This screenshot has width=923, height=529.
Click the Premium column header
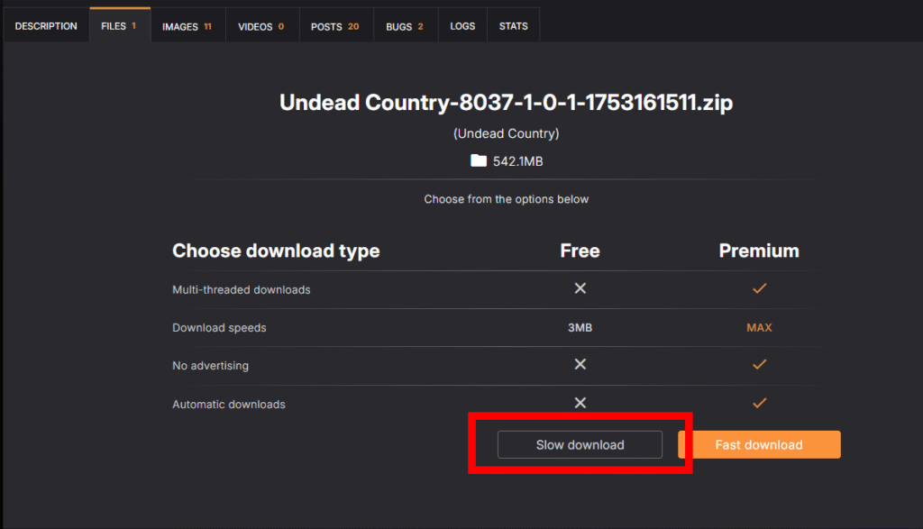tap(759, 251)
